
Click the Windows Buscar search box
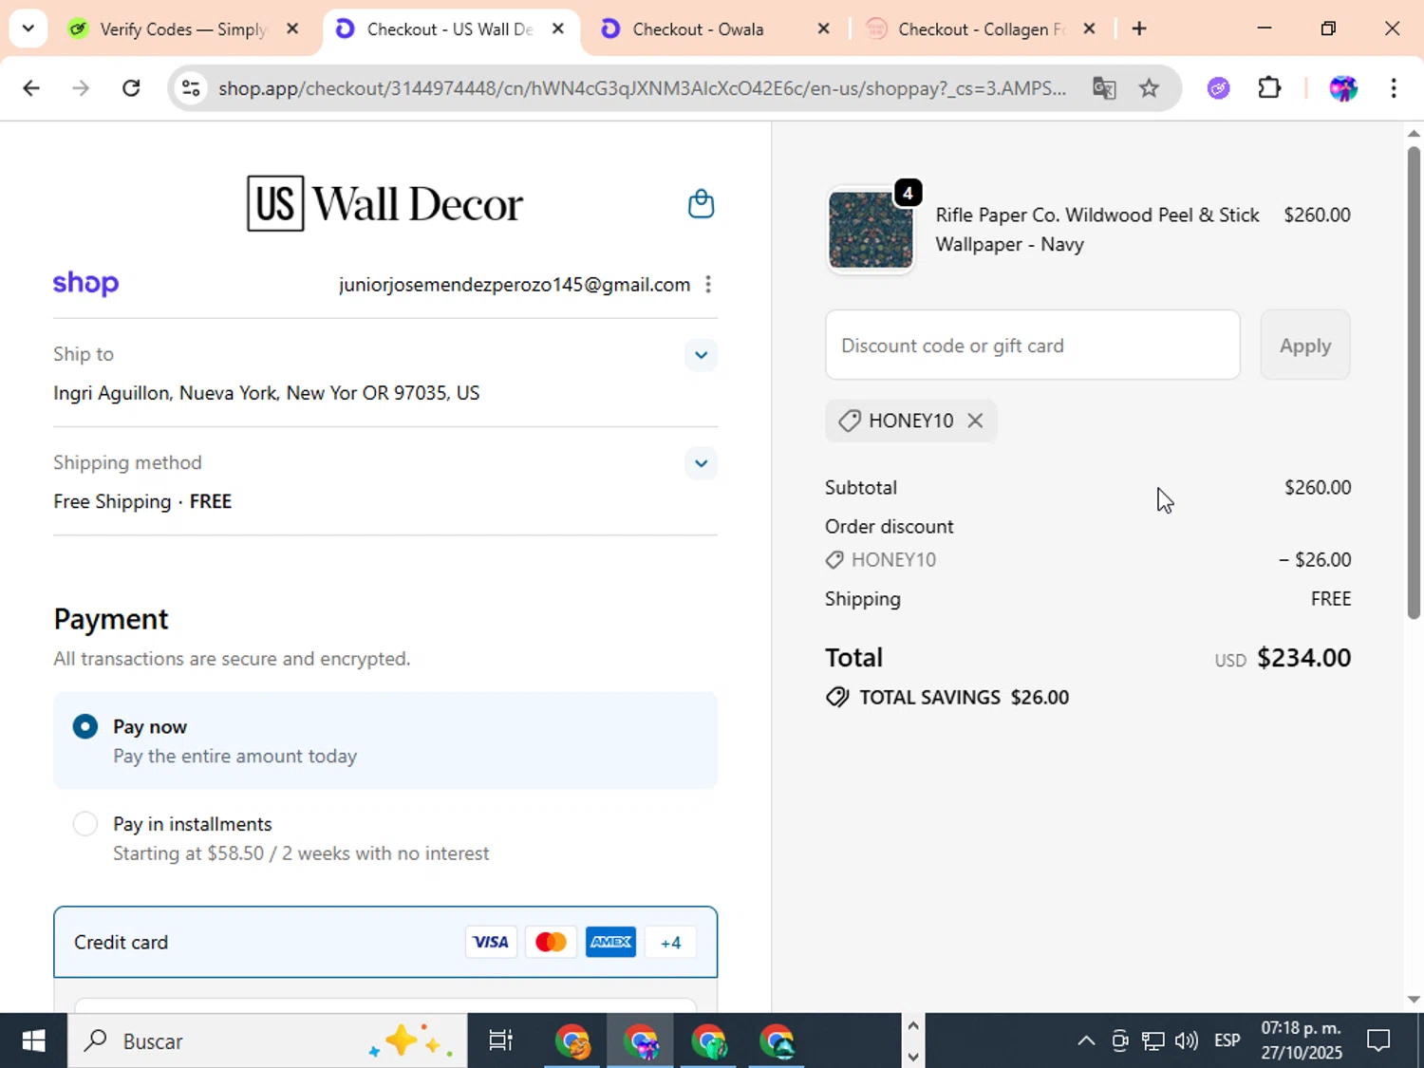(267, 1041)
